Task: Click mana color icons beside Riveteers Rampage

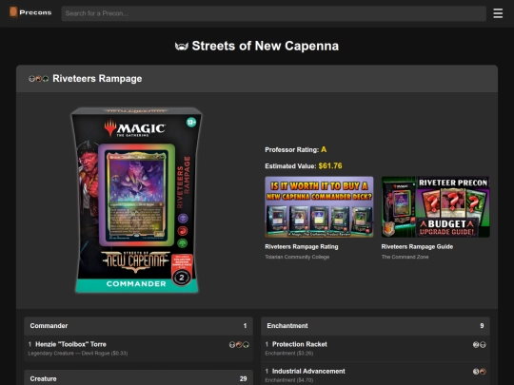Action: pyautogui.click(x=39, y=79)
